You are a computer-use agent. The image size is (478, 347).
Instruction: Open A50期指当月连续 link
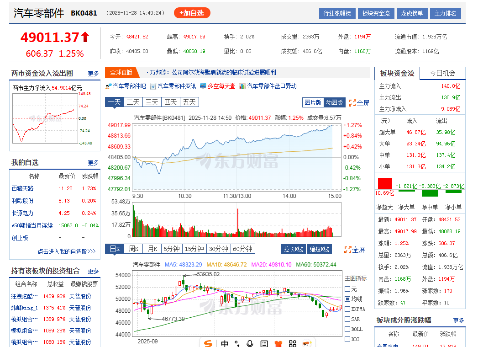(x=32, y=225)
